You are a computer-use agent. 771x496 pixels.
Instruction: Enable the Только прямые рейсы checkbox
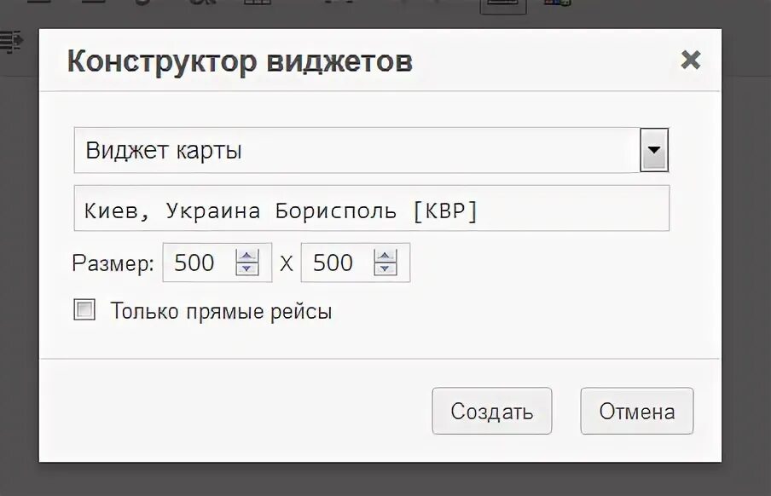pyautogui.click(x=84, y=310)
